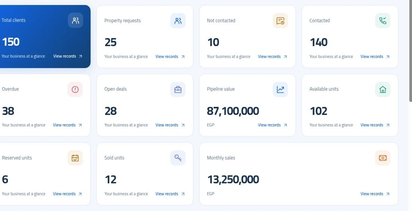The height and width of the screenshot is (211, 412).
Task: Click the Property requests card title
Action: click(122, 20)
